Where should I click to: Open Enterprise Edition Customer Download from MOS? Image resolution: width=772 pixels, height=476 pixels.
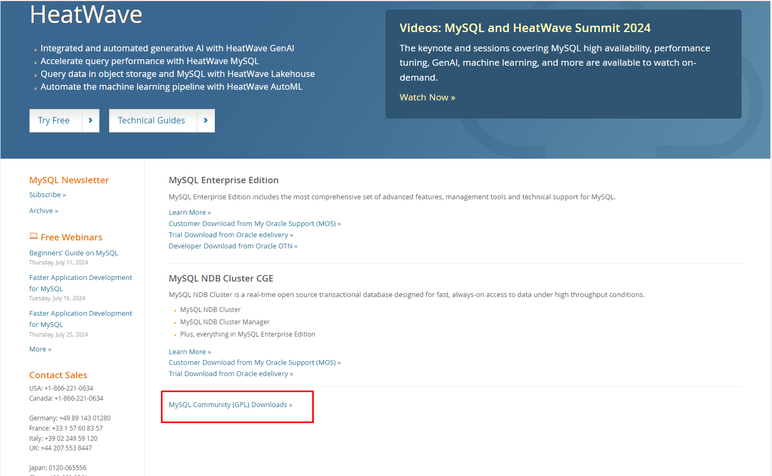pyautogui.click(x=254, y=224)
